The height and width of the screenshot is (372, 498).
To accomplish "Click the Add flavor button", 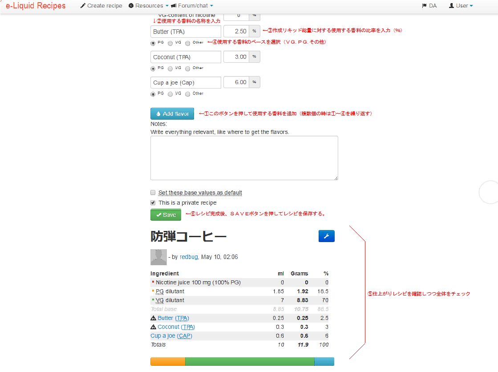I will pos(172,114).
